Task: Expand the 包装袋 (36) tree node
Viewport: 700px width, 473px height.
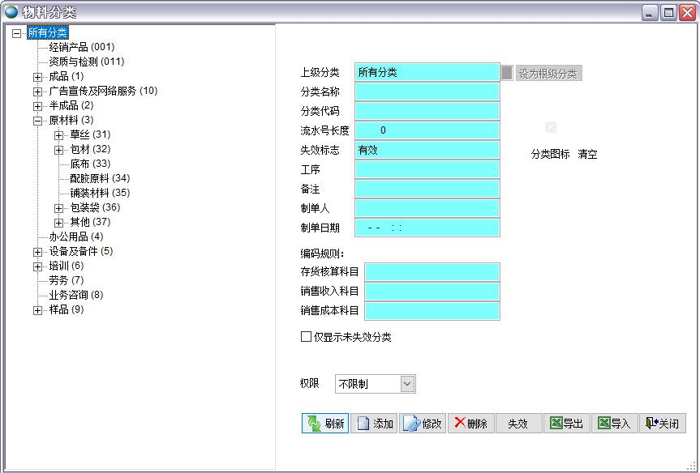Action: pos(58,207)
